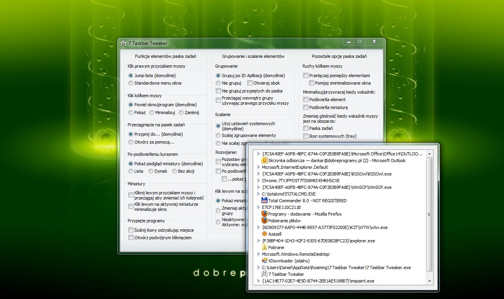Enable Ikon systemowych (tray) checkbox
Viewport: 504px width, 299px height.
[306, 136]
